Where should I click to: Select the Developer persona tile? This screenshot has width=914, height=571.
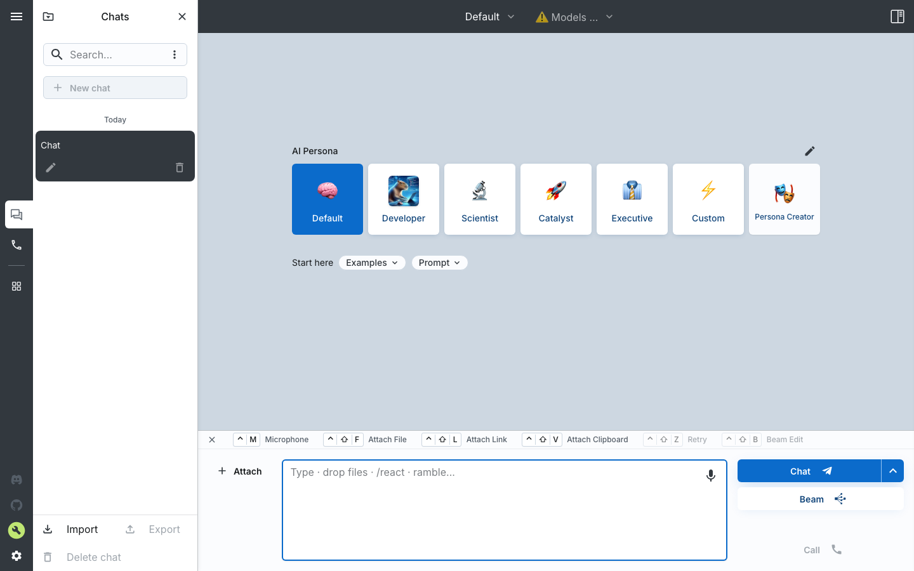(404, 199)
